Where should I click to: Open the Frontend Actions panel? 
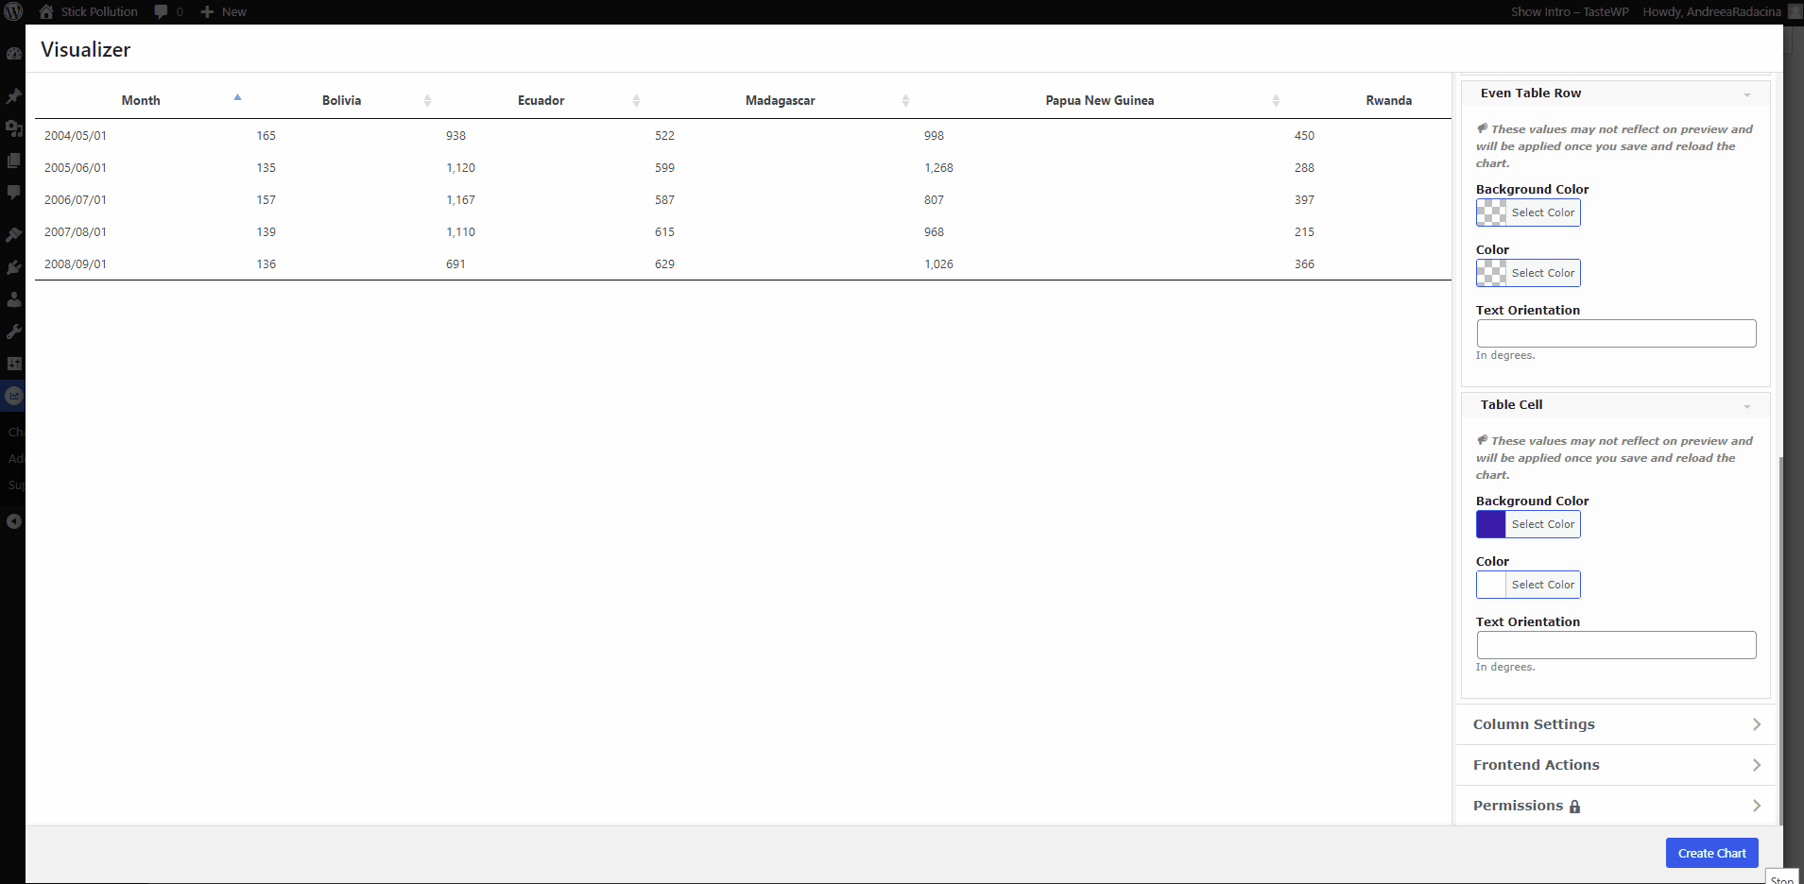pos(1615,765)
